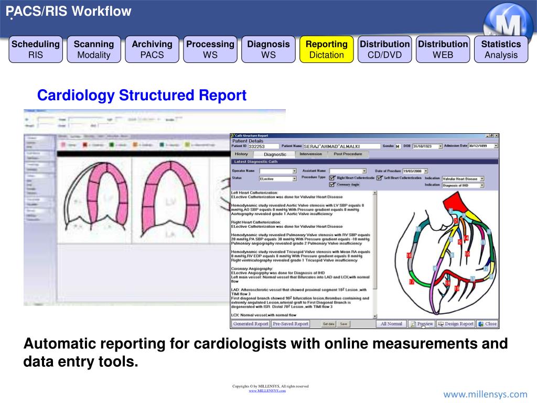
Task: Click blue marker 12 on coronary diagram
Action: point(486,269)
